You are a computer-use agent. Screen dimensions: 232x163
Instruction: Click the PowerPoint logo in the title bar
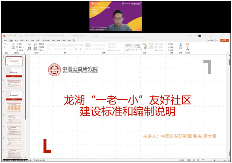pyautogui.click(x=4, y=36)
